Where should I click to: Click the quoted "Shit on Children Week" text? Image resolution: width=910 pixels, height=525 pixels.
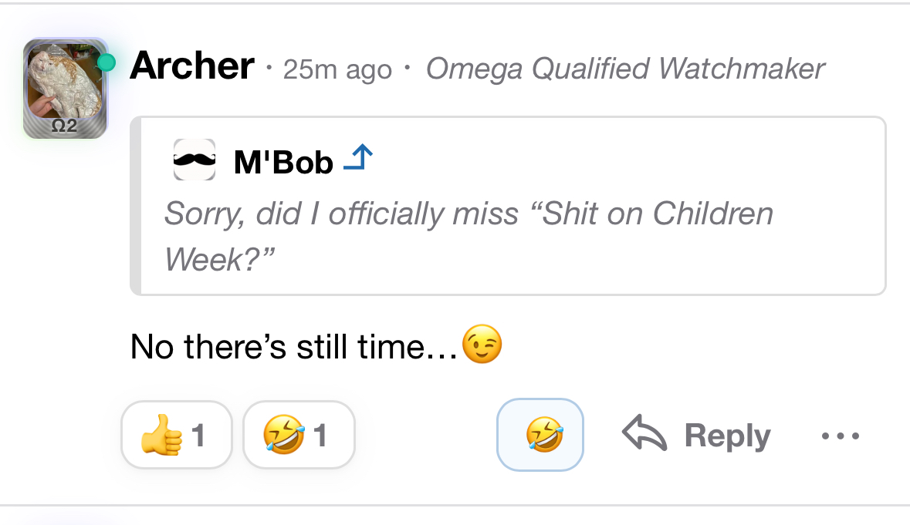pos(469,235)
